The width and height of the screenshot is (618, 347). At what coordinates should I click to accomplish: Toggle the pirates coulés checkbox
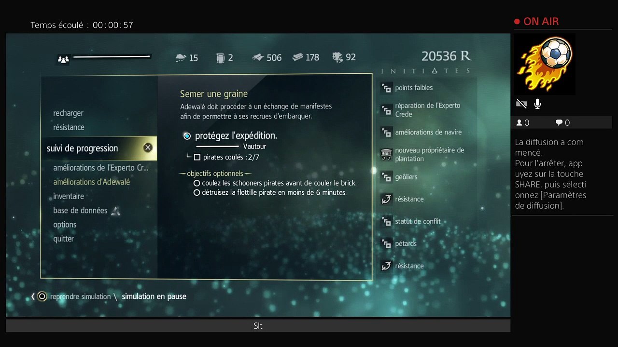(197, 157)
